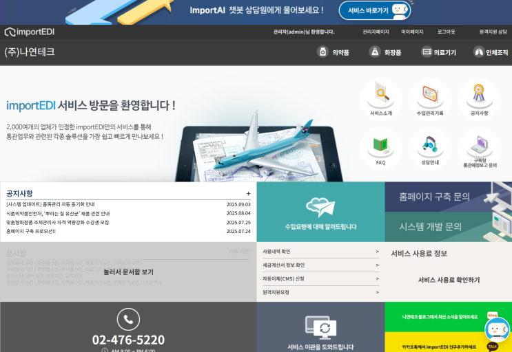Click the KakaoTalk TALK icon
The width and height of the screenshot is (512, 352).
point(493,346)
